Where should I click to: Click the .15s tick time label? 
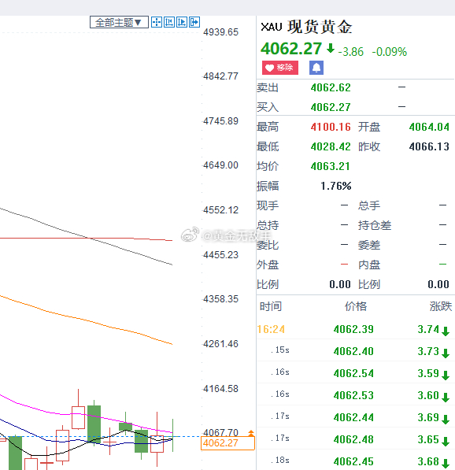(x=280, y=350)
